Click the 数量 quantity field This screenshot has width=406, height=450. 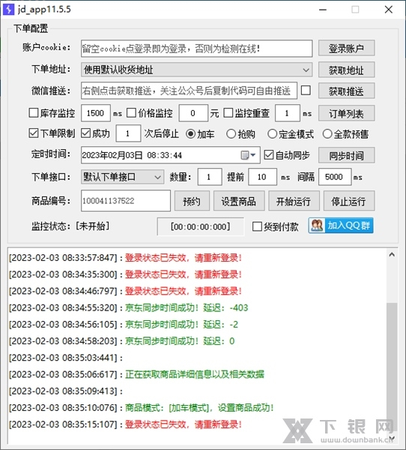pyautogui.click(x=210, y=177)
